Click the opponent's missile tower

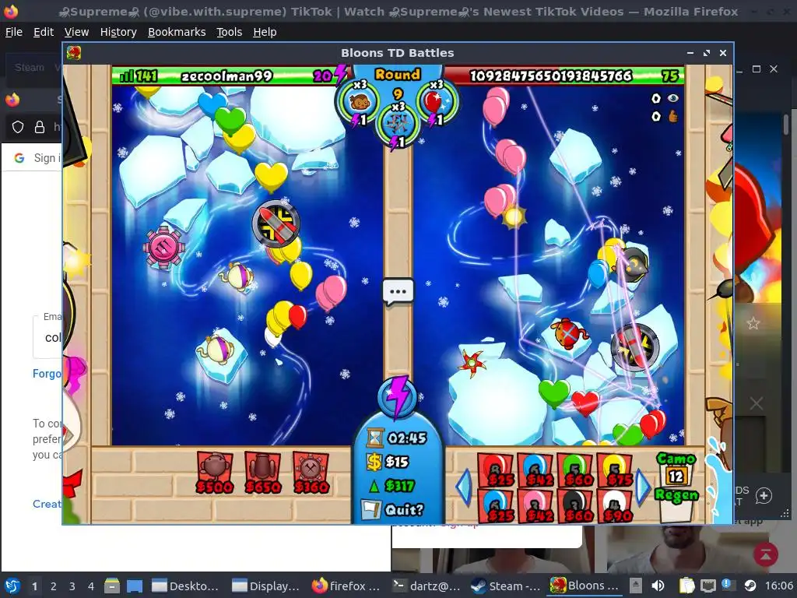tap(634, 348)
